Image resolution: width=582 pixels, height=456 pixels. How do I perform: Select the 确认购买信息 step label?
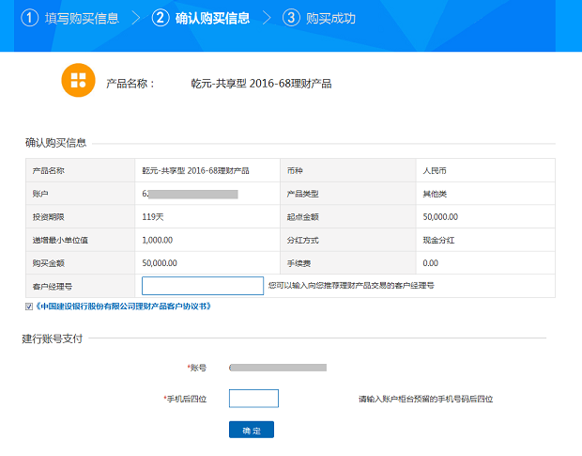click(x=212, y=18)
